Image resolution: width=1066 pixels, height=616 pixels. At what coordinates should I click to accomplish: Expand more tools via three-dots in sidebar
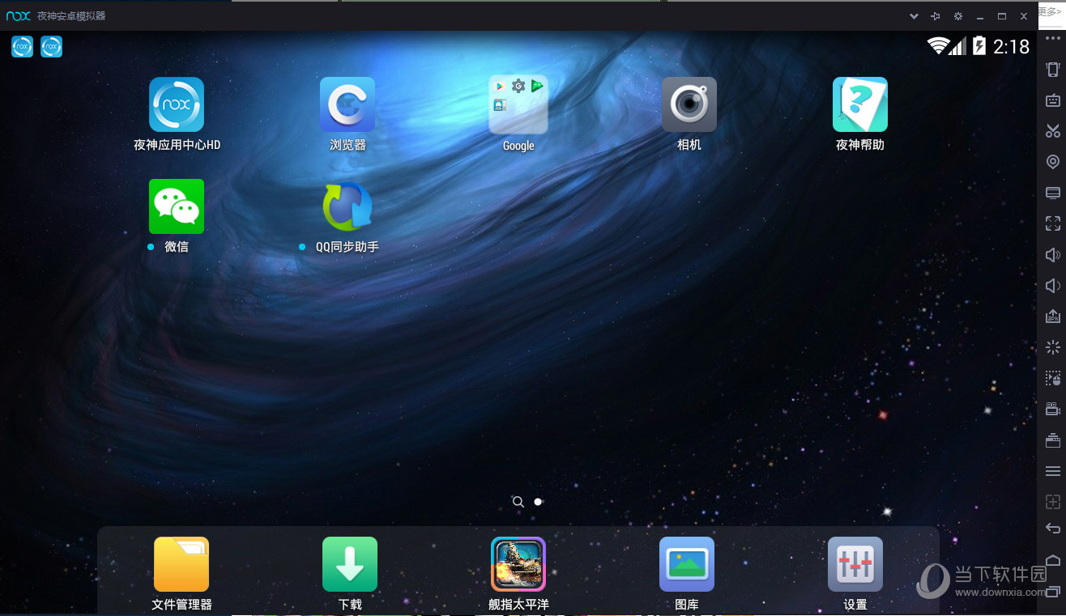pos(1053,39)
